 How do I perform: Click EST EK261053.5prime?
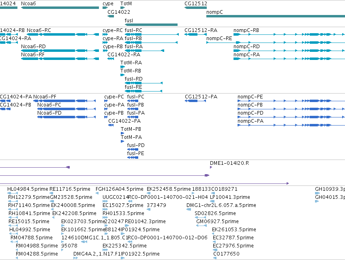tap(234, 230)
